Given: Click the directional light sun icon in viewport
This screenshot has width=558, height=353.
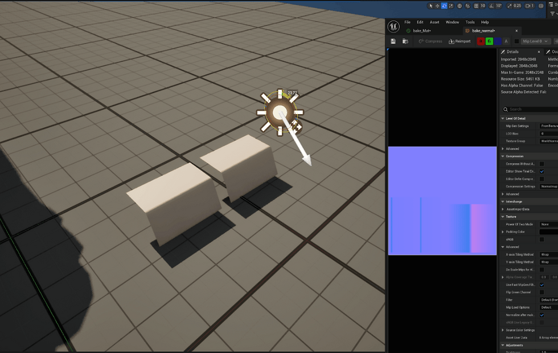Looking at the screenshot, I should pos(280,112).
